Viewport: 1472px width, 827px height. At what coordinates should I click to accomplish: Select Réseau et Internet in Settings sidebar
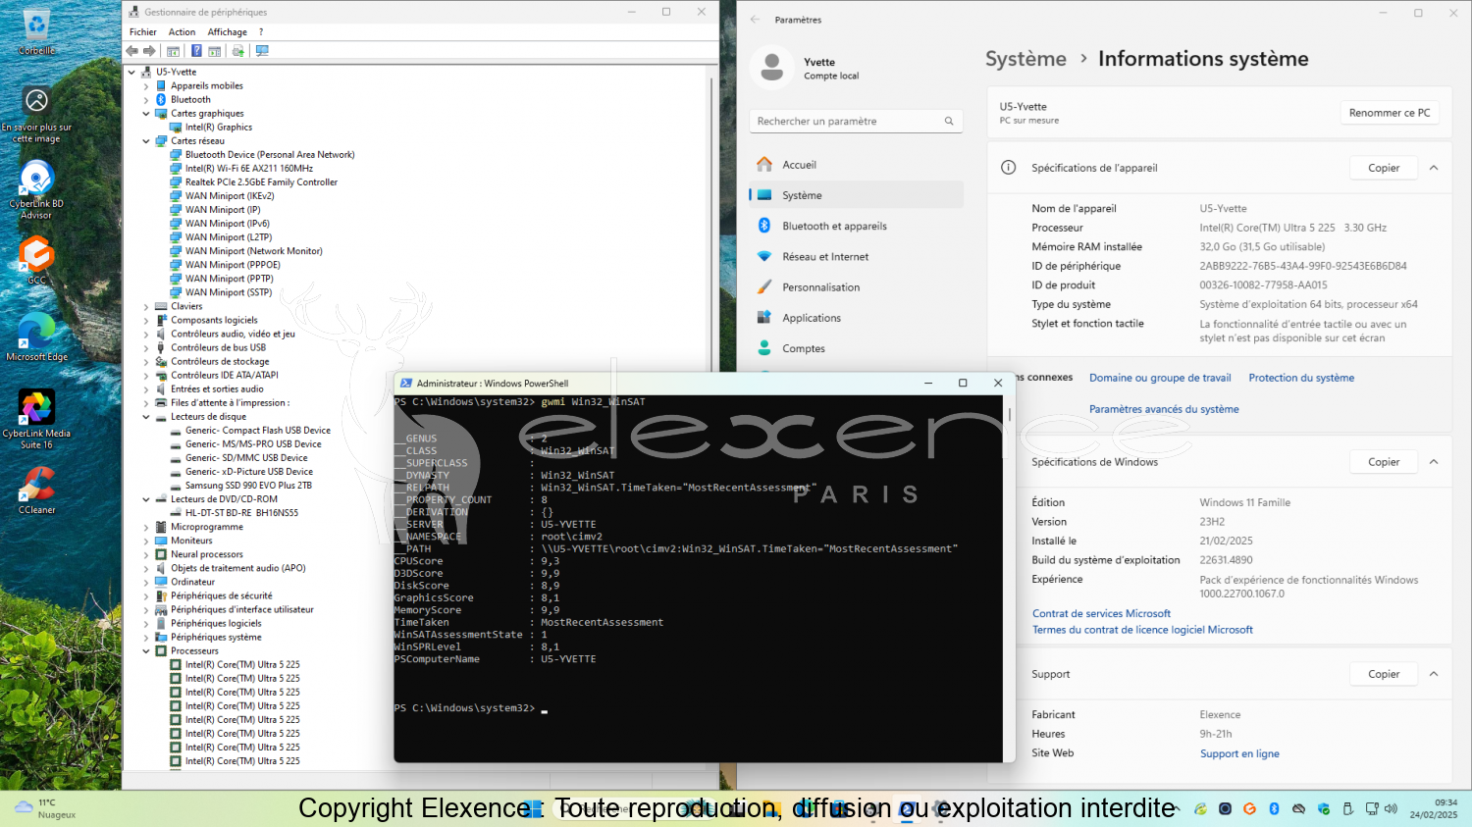click(x=856, y=257)
